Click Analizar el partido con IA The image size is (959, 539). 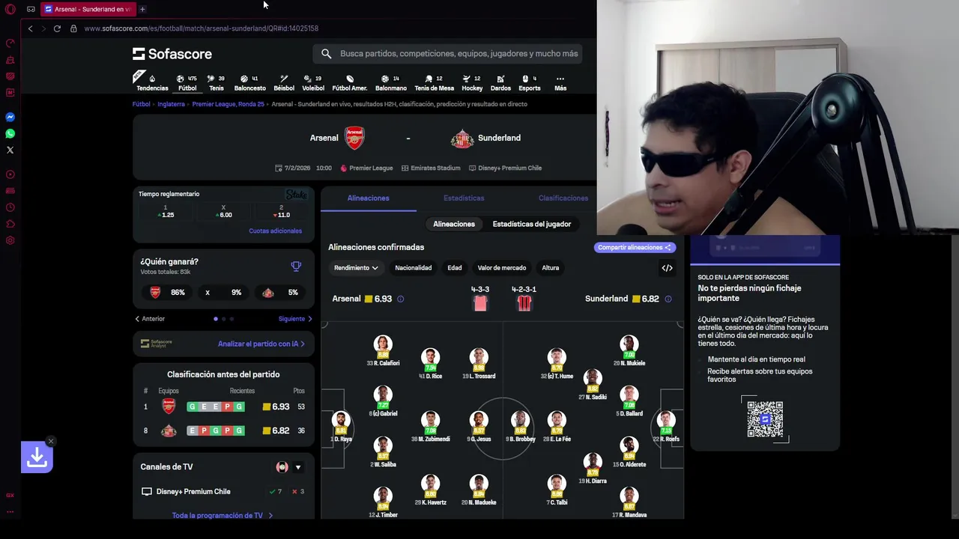261,344
